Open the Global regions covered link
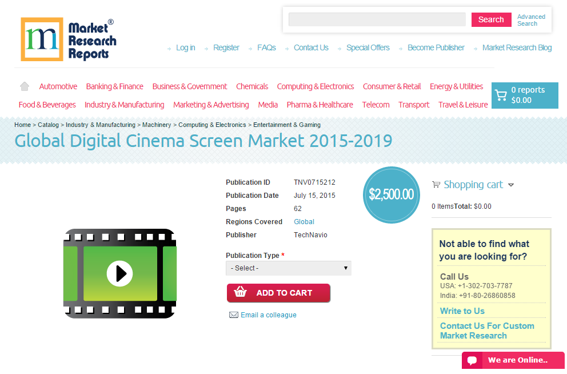 (x=304, y=221)
